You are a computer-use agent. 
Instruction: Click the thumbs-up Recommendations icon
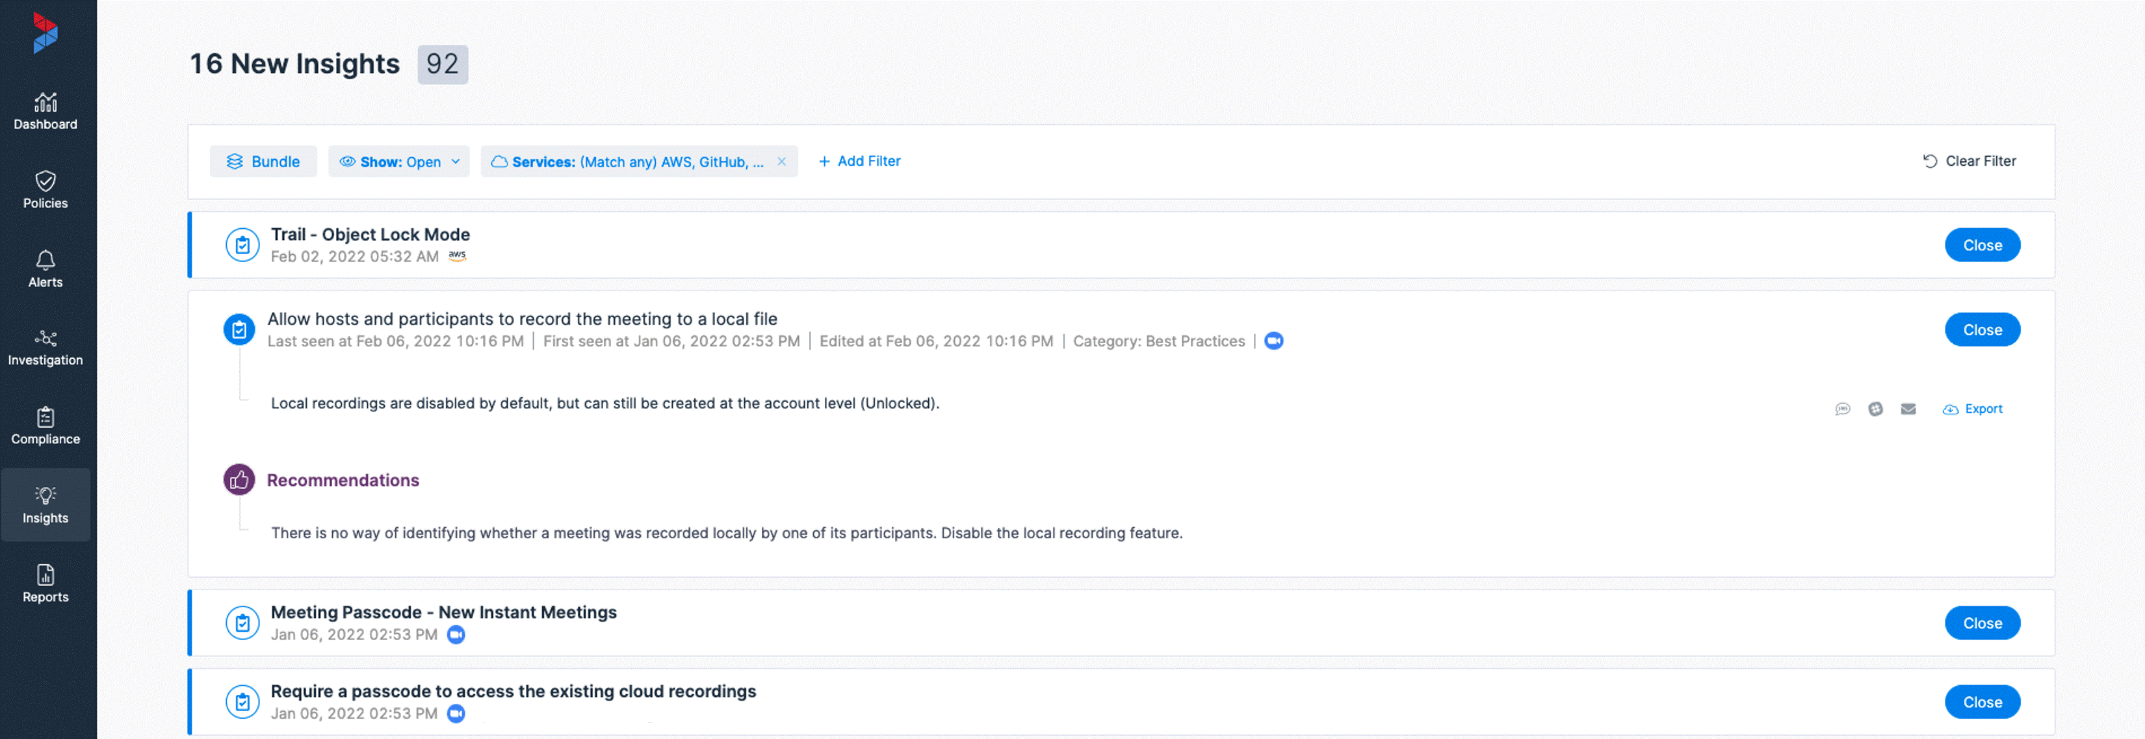pyautogui.click(x=239, y=480)
